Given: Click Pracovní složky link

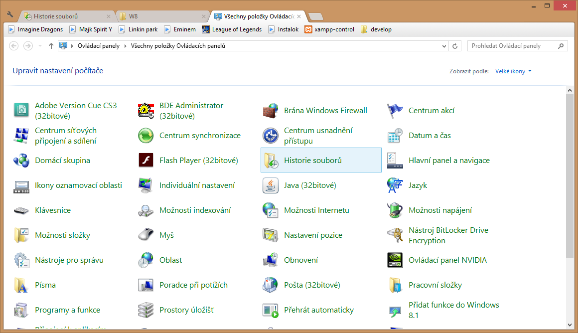Looking at the screenshot, I should pyautogui.click(x=435, y=285).
